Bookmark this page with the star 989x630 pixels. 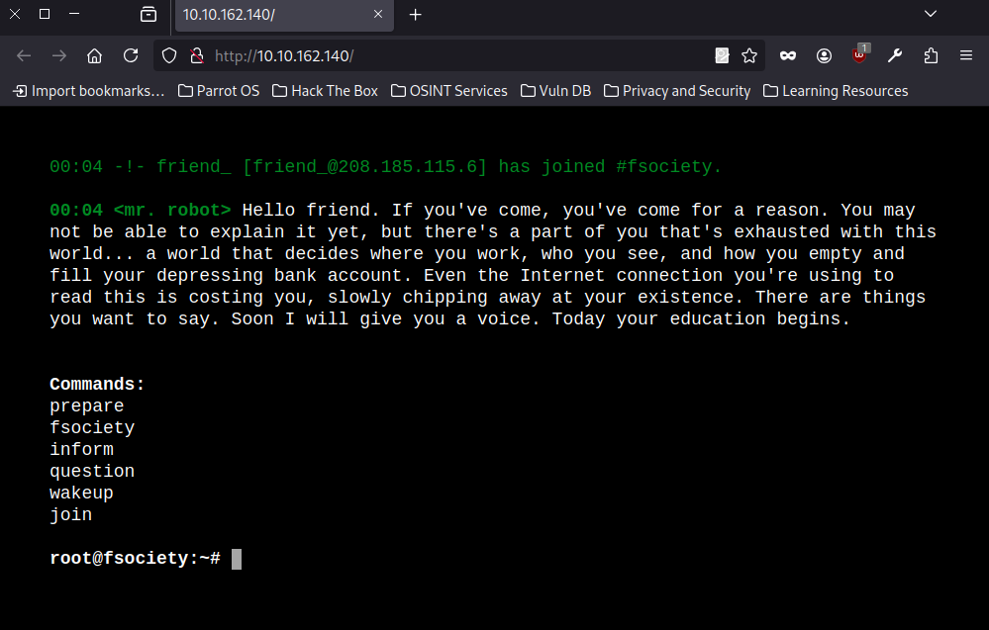[x=749, y=55]
